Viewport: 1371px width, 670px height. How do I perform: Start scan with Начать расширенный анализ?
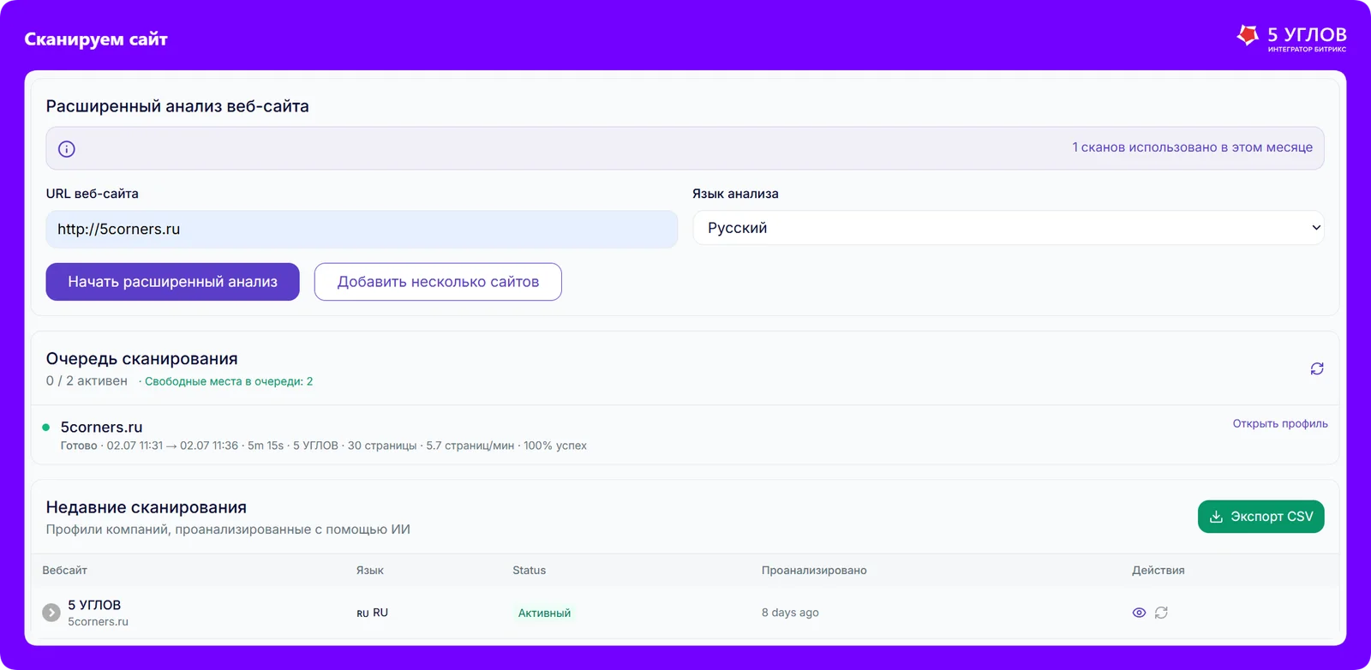(173, 282)
